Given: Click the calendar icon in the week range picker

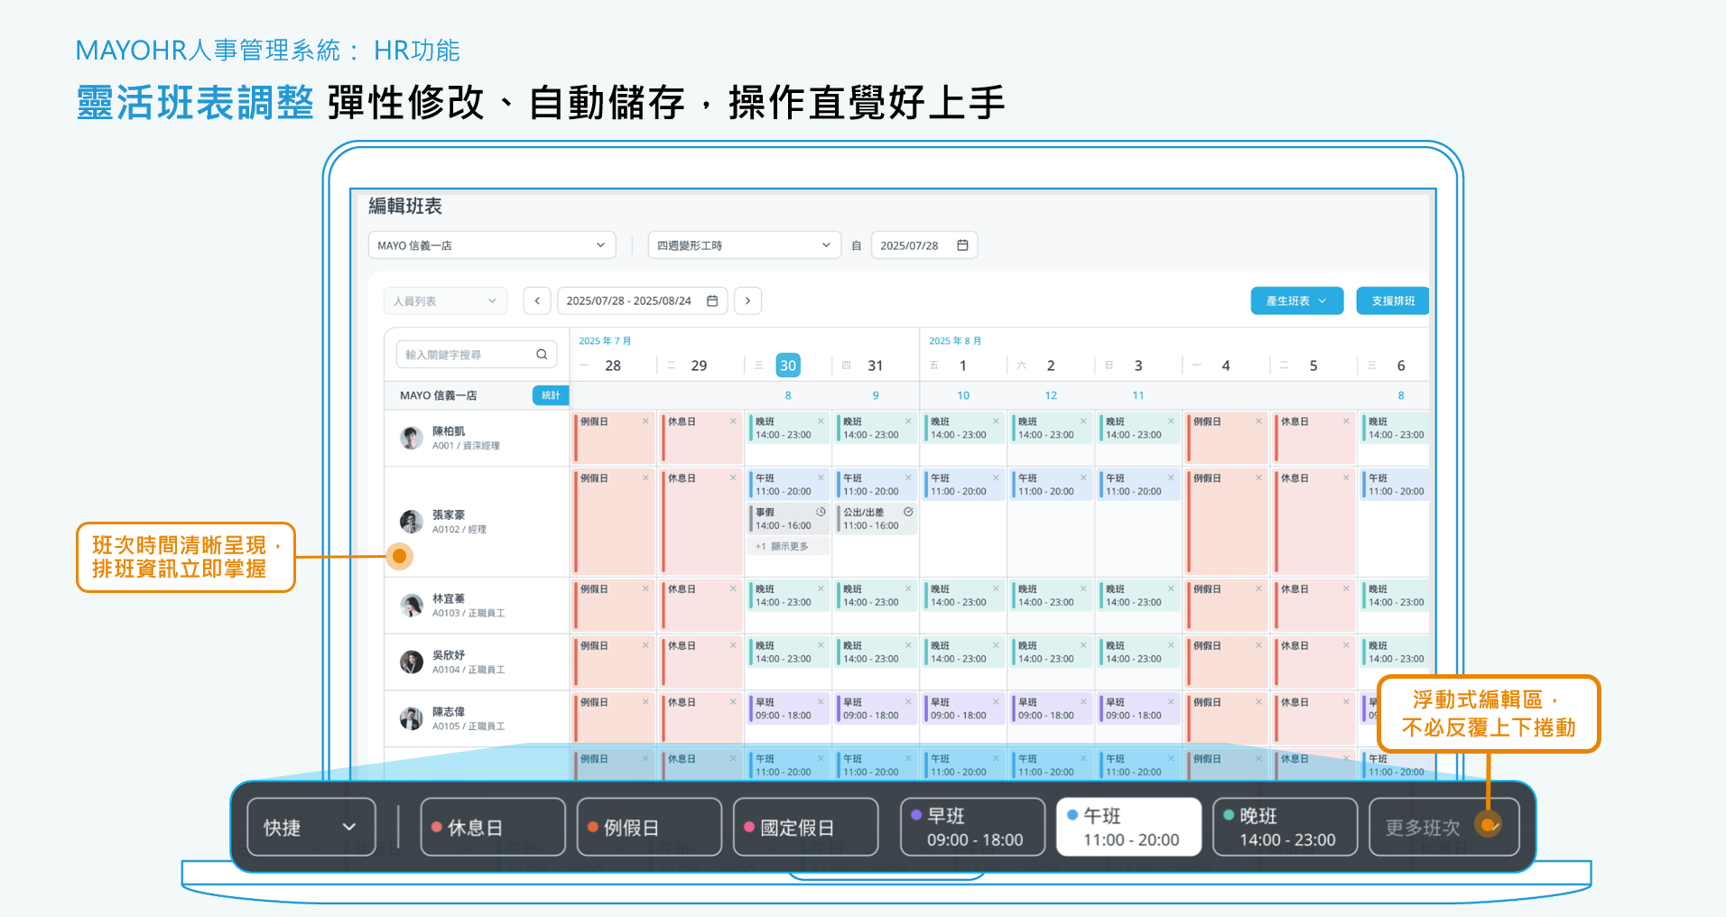Looking at the screenshot, I should click(710, 301).
